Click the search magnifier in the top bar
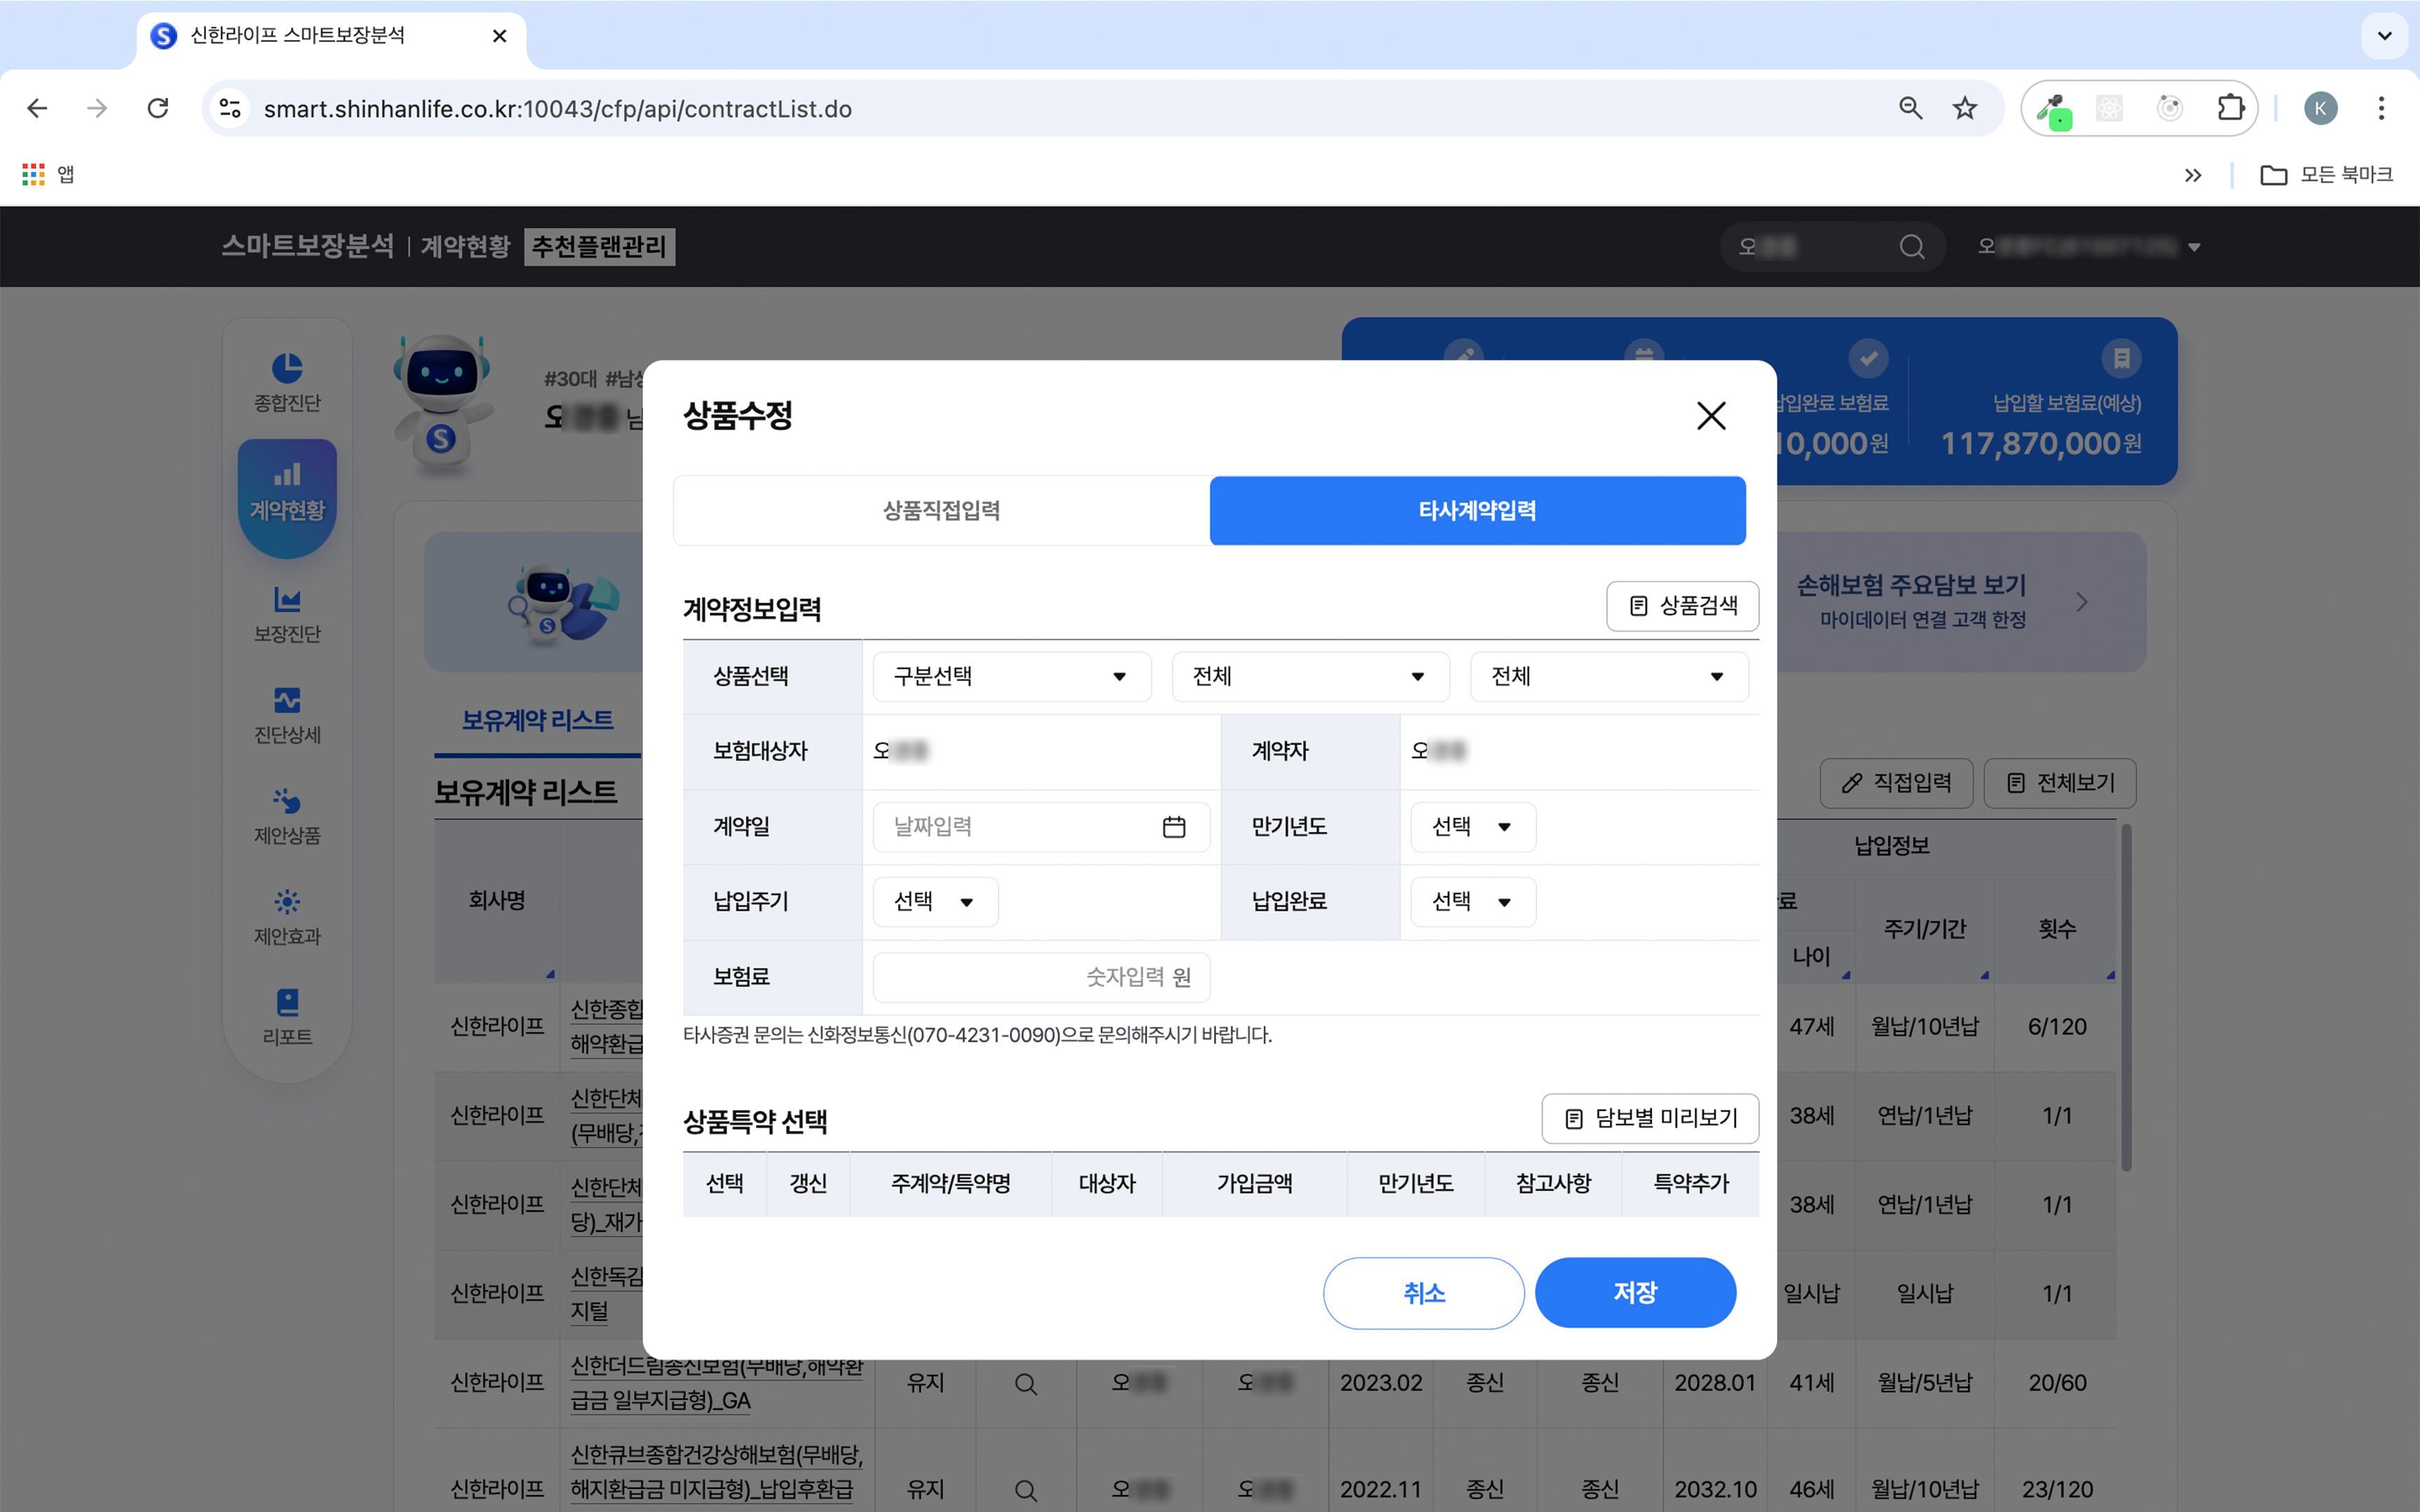2420x1512 pixels. (1911, 246)
